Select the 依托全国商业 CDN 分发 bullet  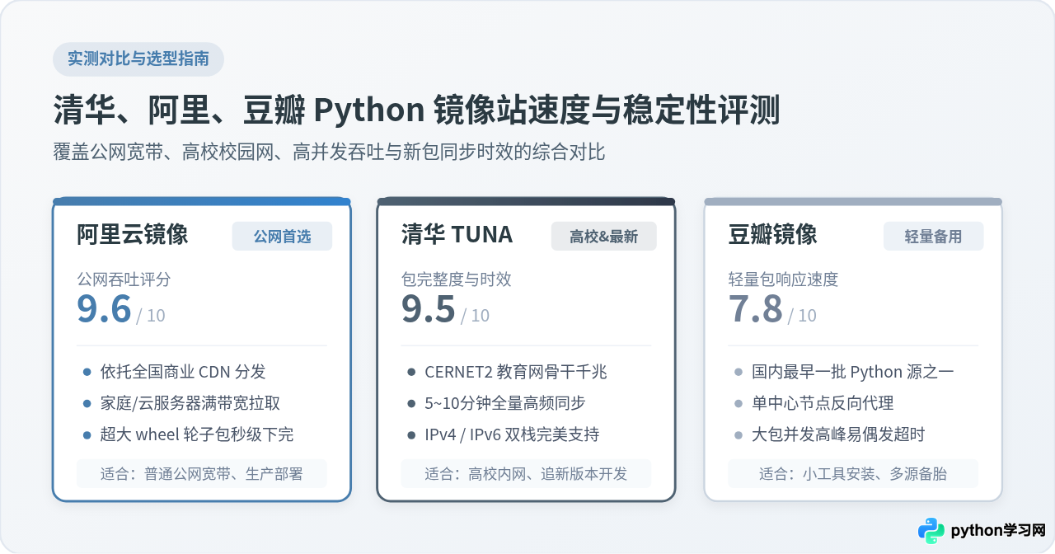pyautogui.click(x=183, y=372)
